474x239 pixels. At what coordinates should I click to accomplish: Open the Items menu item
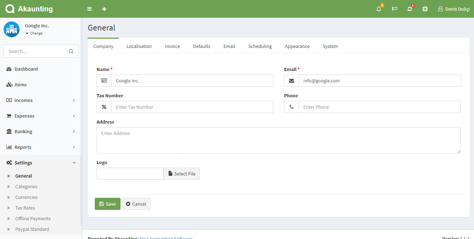(41, 85)
